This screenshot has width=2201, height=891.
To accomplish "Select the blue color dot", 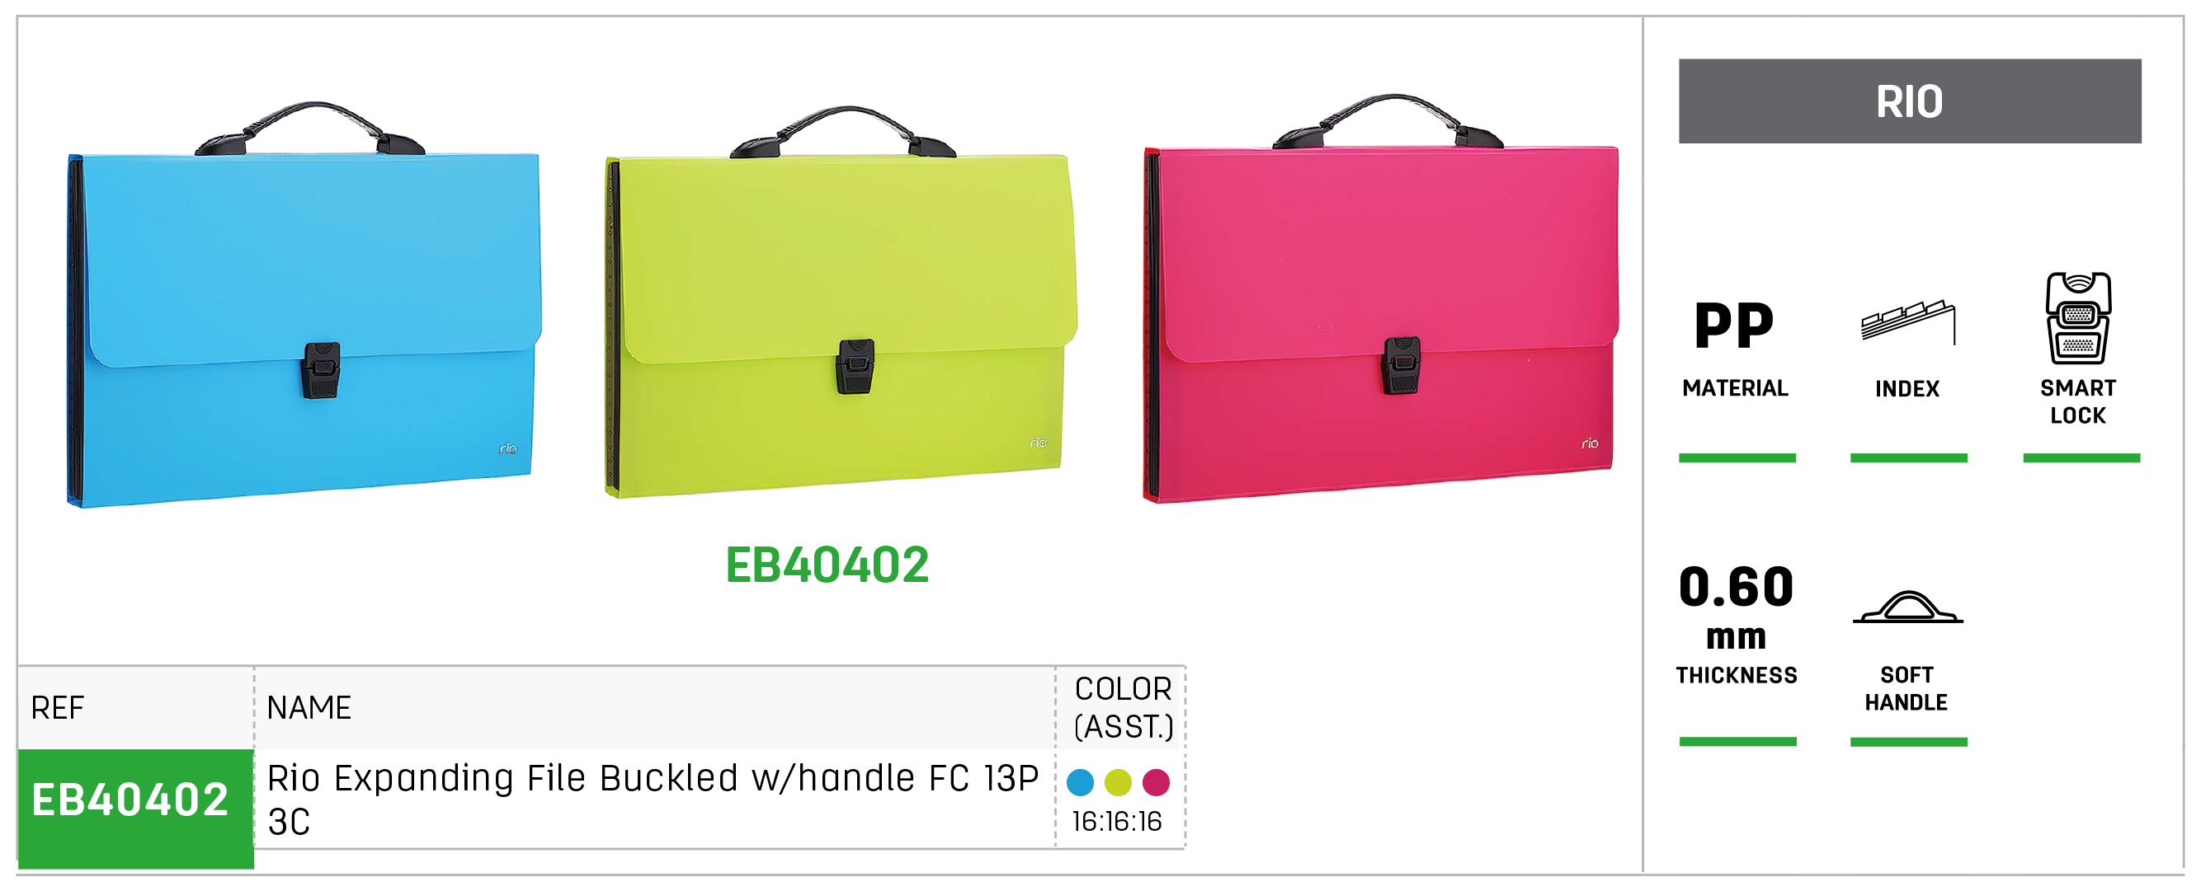I will pyautogui.click(x=1080, y=781).
